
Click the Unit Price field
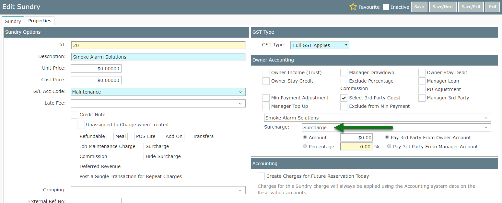coord(96,69)
